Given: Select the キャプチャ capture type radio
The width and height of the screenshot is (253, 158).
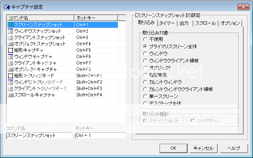Looking at the screenshot, I should pyautogui.click(x=193, y=121).
